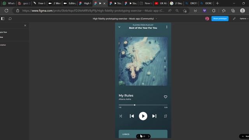Open the three-dot menu on the music player
This screenshot has width=249, height=140.
coord(167,27)
